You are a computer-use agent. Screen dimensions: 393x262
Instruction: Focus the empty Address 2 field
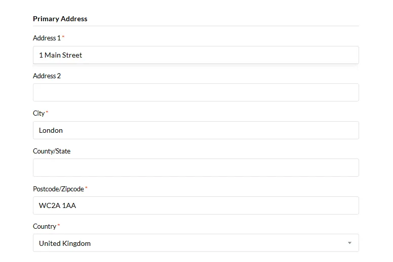195,92
